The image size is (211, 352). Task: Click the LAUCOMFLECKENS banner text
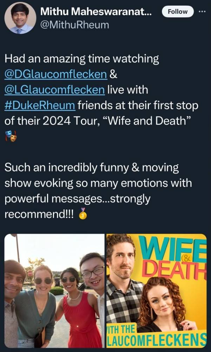click(x=157, y=339)
